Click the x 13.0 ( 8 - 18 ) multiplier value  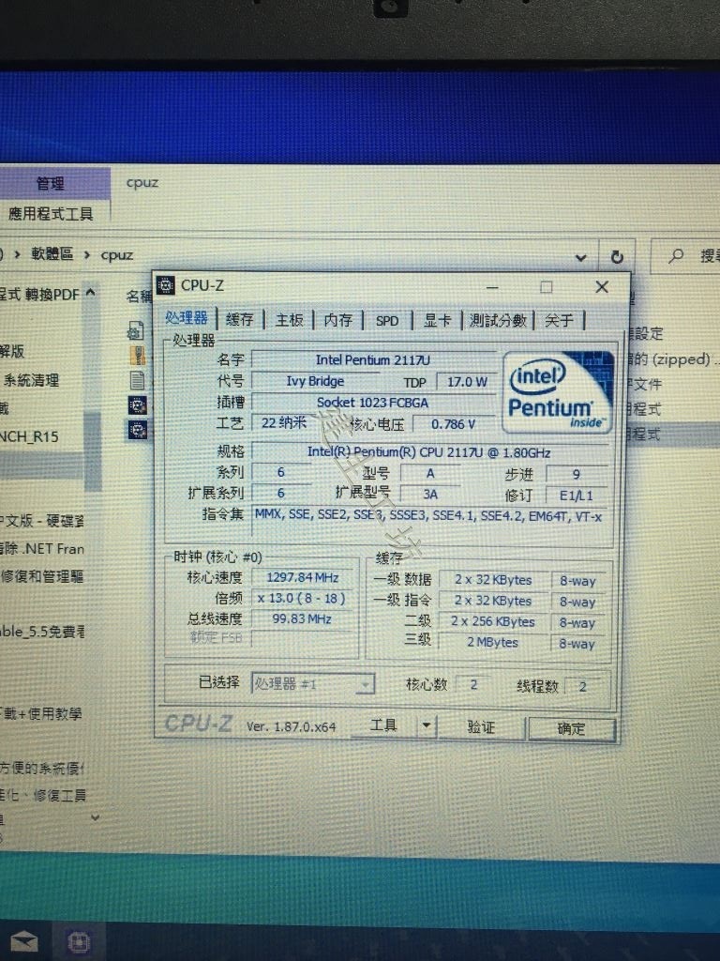tap(303, 598)
